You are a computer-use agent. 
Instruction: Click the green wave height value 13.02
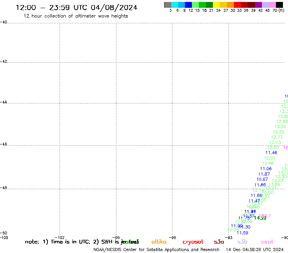267,192
